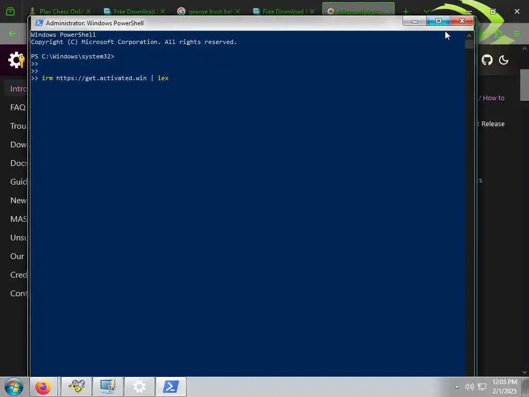Open the Docs sidebar item
This screenshot has width=529, height=397.
pyautogui.click(x=18, y=163)
